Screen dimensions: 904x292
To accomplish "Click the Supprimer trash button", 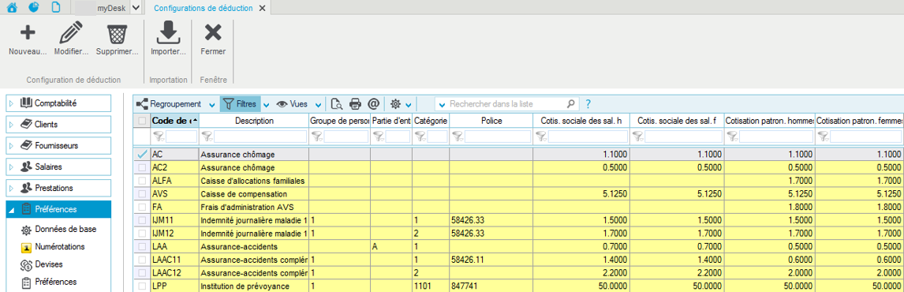I will coord(118,39).
